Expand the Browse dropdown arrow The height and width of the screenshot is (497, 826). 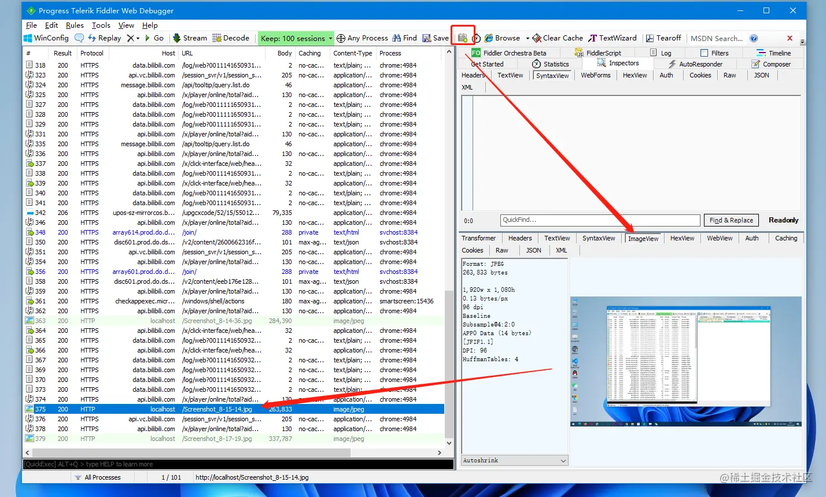(x=528, y=38)
